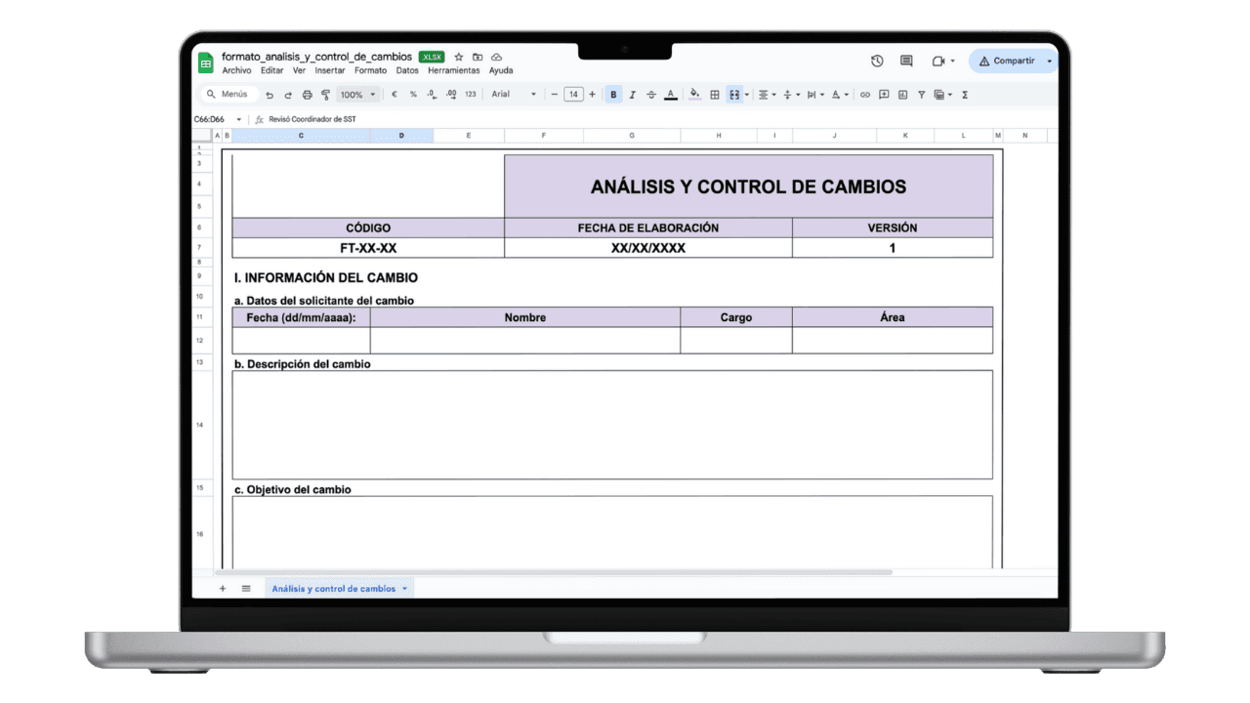
Task: Open the functions list with sigma icon
Action: click(966, 94)
